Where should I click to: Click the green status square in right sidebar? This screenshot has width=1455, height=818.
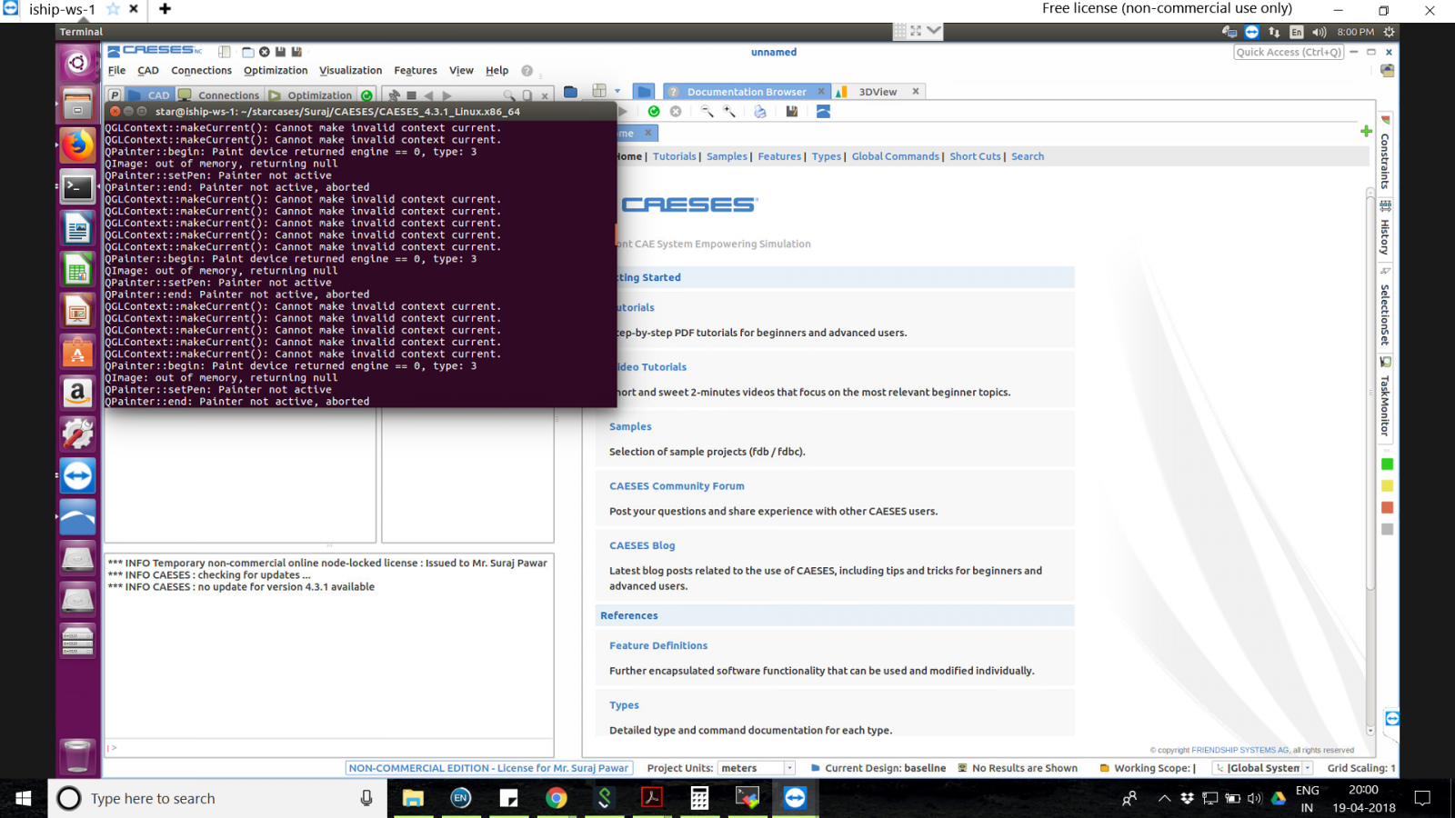pos(1387,464)
